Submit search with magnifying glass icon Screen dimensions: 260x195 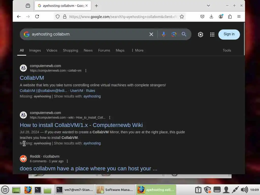coord(184,34)
